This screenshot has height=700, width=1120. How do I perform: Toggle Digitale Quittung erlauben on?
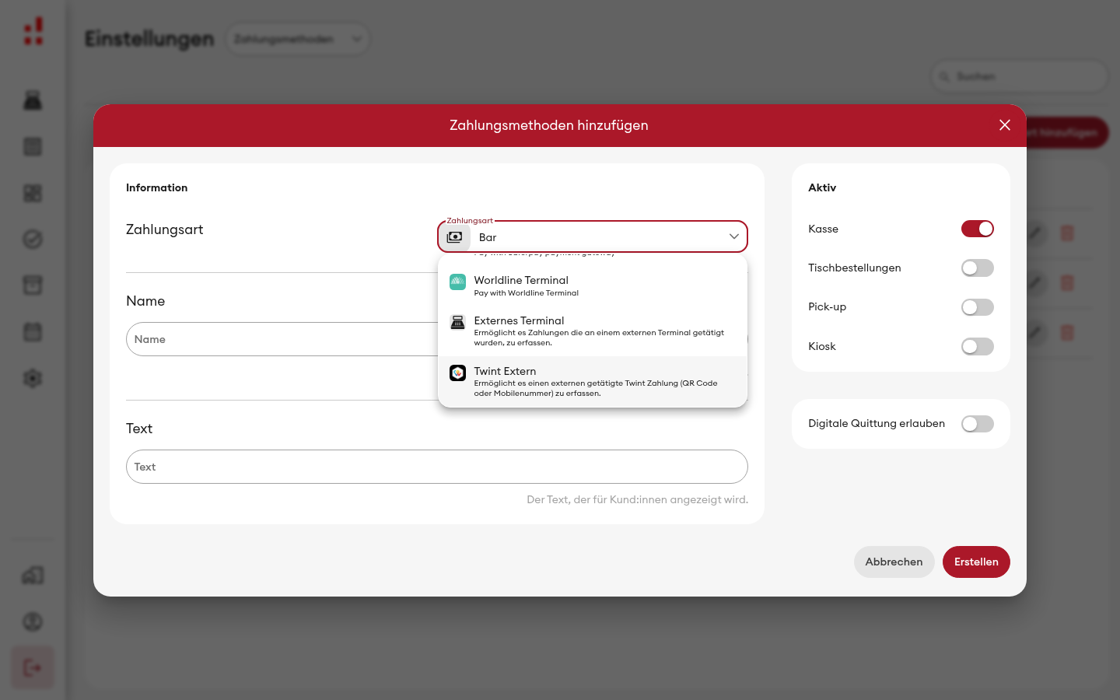tap(978, 424)
